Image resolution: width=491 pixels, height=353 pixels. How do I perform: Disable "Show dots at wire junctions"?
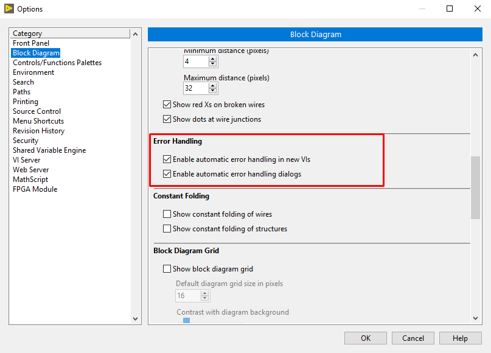tap(167, 118)
